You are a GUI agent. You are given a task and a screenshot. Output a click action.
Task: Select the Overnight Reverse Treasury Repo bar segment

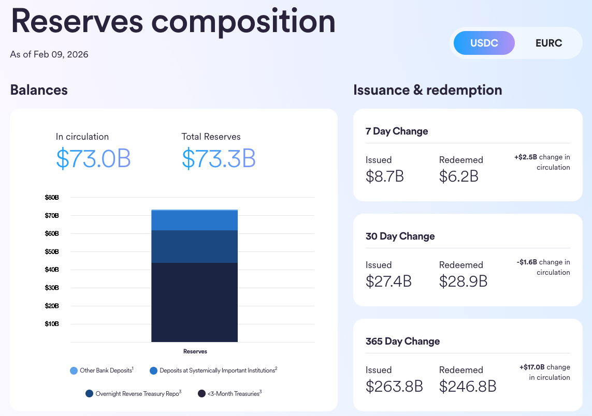tap(194, 246)
